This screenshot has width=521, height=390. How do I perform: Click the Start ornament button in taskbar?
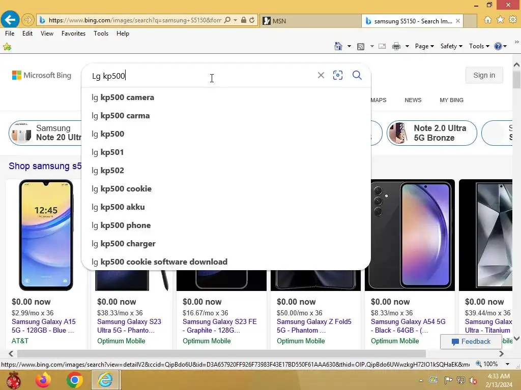[14, 380]
